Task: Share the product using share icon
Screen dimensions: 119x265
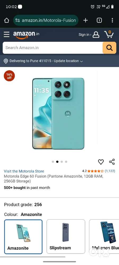Action: pos(112,162)
